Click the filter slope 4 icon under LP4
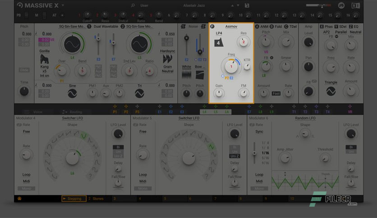Screen dimensions: 377x218 [219, 42]
